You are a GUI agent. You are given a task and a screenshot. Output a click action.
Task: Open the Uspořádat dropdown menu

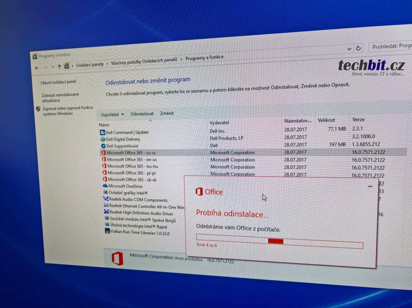[x=112, y=115]
